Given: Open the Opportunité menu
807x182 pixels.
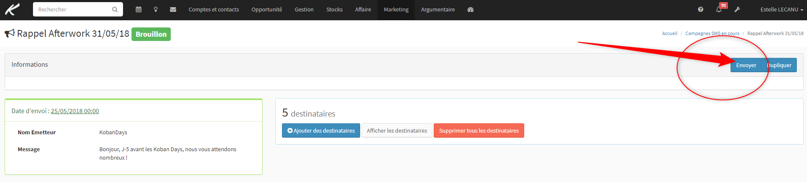Looking at the screenshot, I should tap(267, 9).
